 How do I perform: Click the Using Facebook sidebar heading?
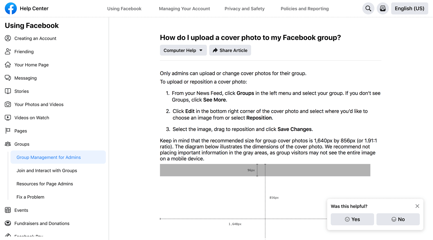[32, 25]
